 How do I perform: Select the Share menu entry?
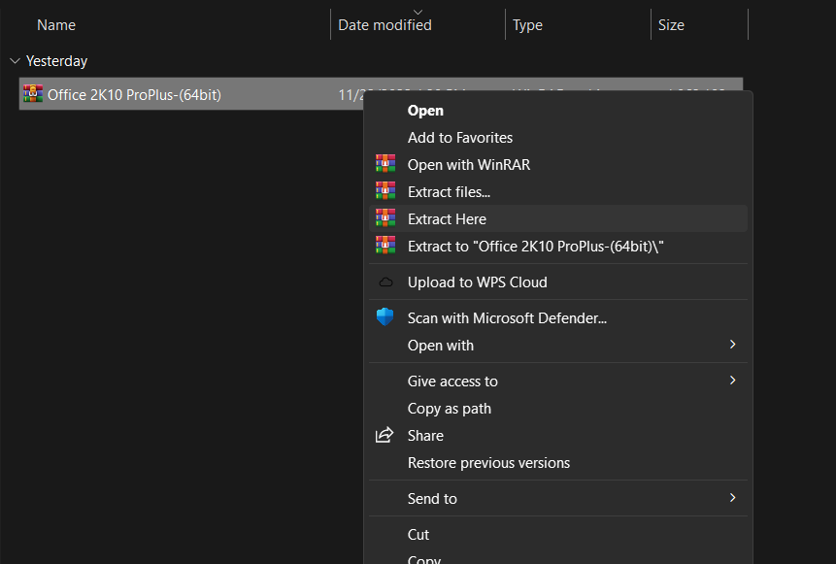click(x=558, y=436)
